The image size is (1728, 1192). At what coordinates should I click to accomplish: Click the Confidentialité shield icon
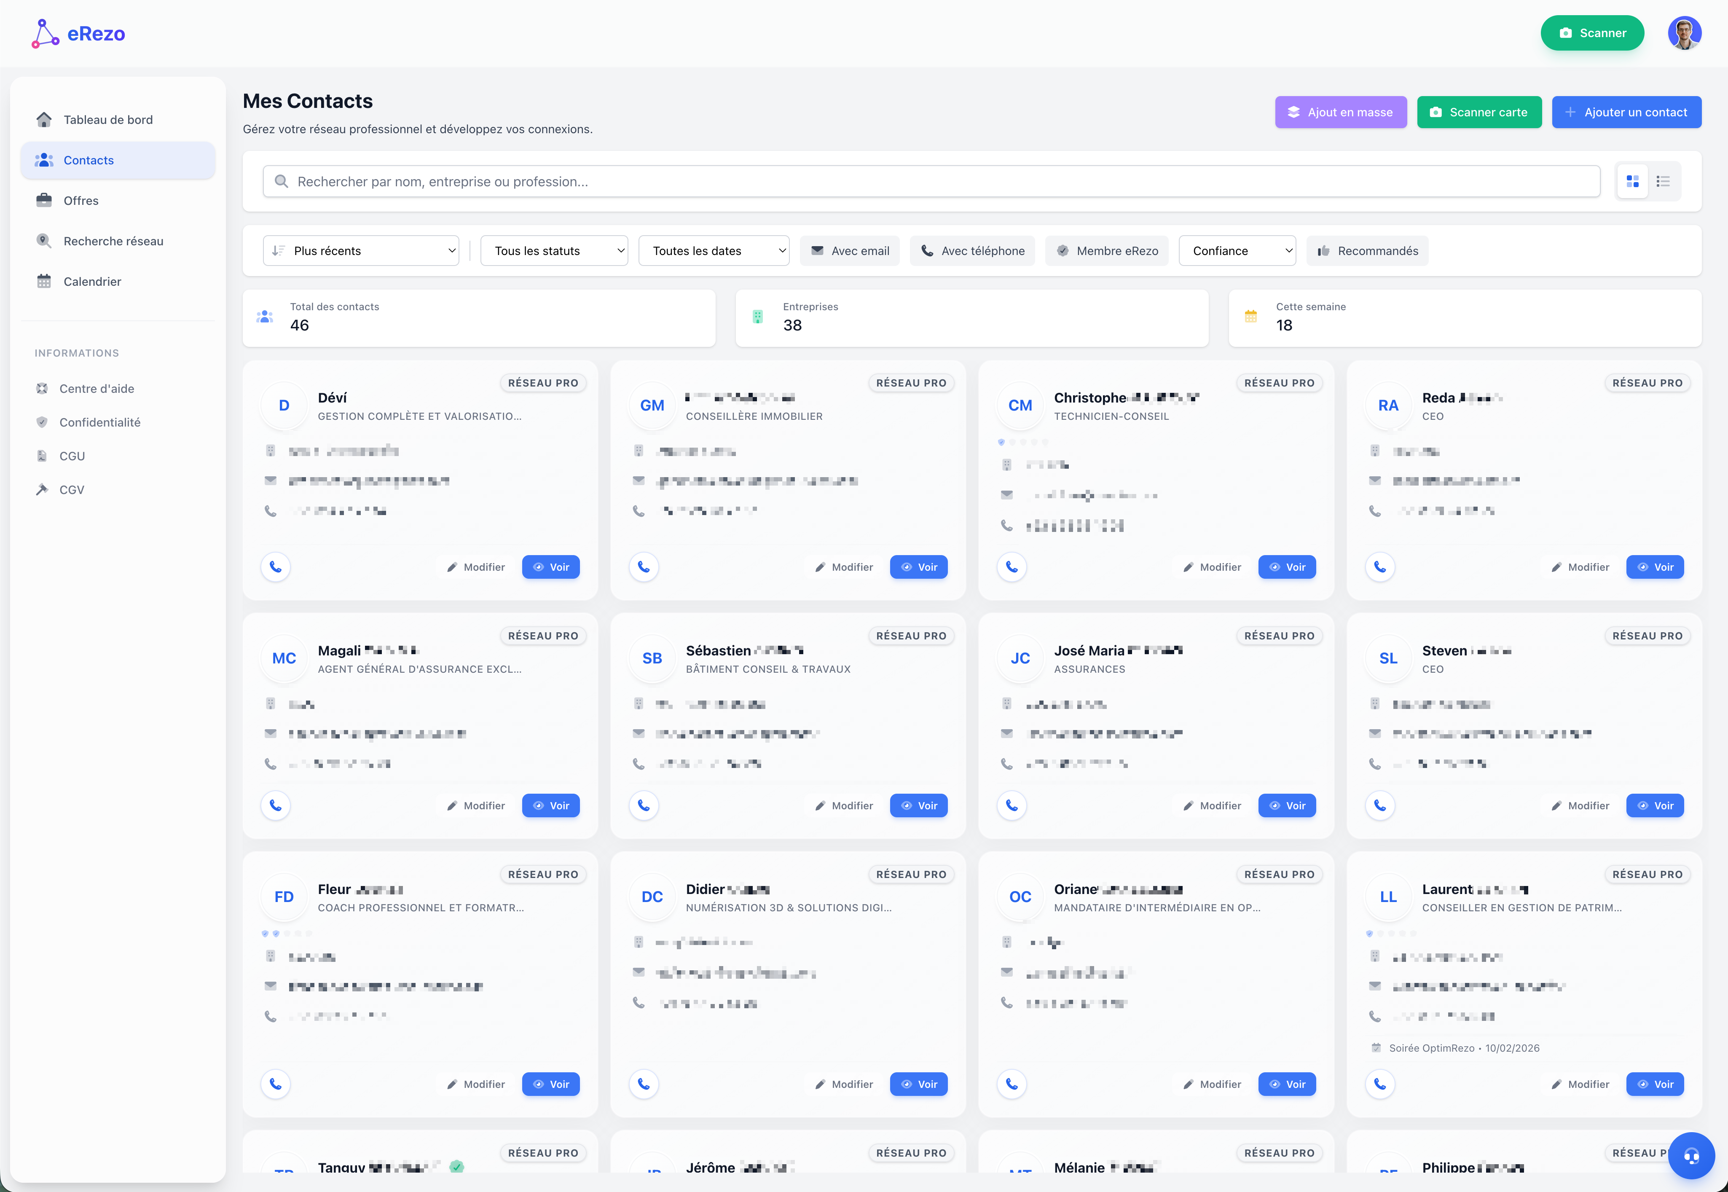click(x=42, y=422)
